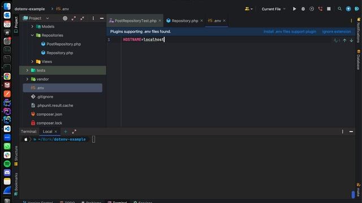This screenshot has width=362, height=203.
Task: Hide the Terminal tool window
Action: (x=351, y=131)
